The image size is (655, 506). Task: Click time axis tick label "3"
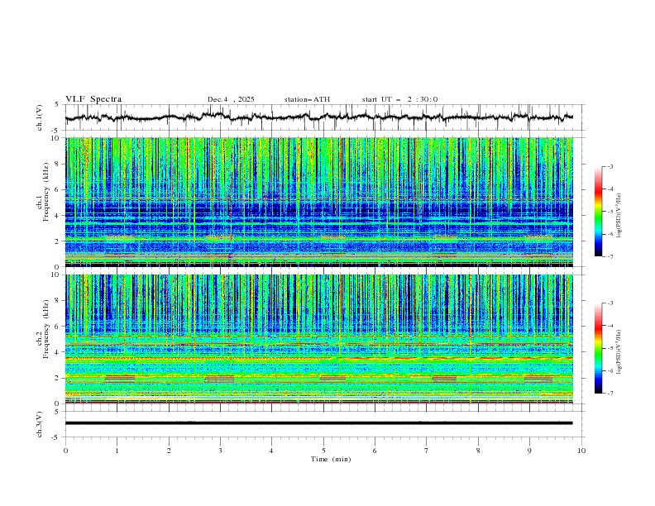click(x=220, y=451)
